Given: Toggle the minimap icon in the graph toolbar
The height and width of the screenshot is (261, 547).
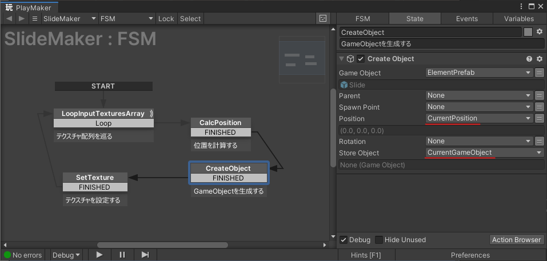Looking at the screenshot, I should [323, 18].
